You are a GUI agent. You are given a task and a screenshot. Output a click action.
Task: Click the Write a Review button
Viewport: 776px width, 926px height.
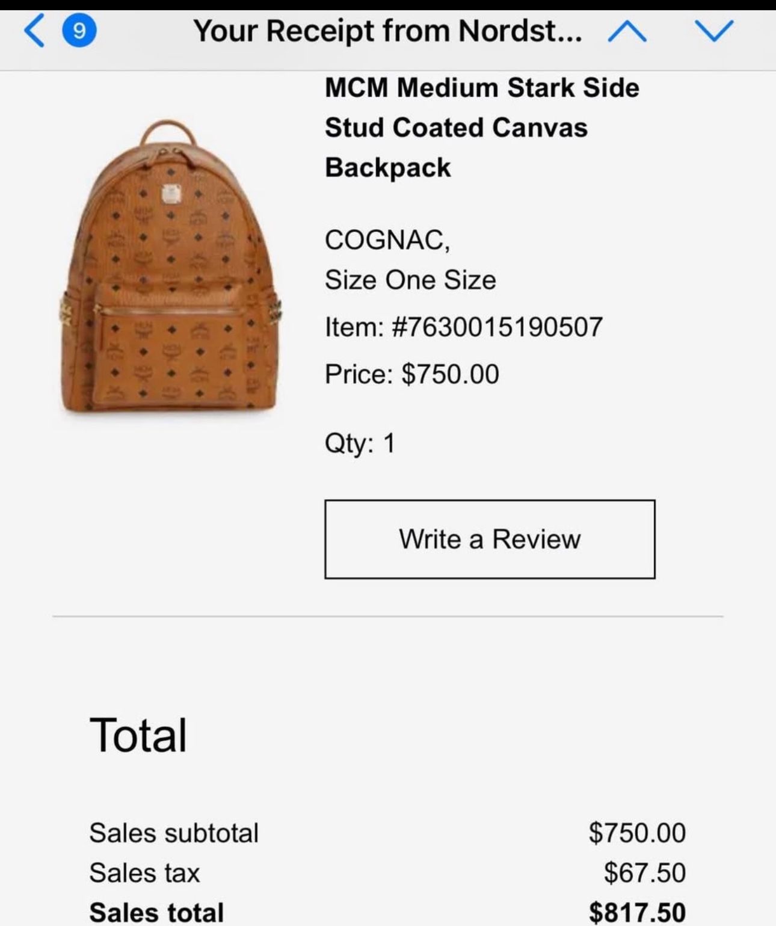[490, 539]
